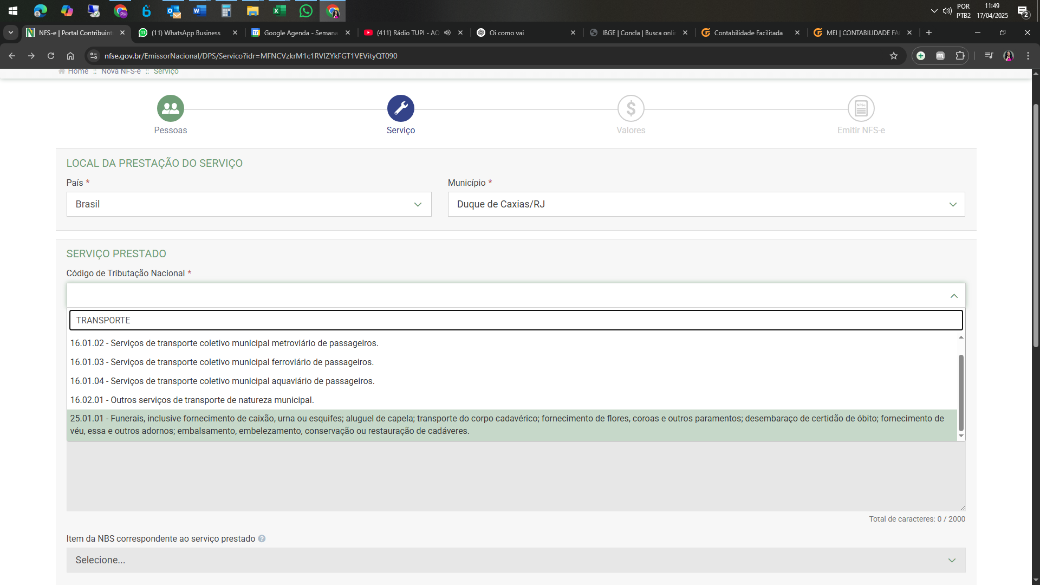
Task: Open Microsoft Edge from taskbar
Action: click(x=40, y=11)
